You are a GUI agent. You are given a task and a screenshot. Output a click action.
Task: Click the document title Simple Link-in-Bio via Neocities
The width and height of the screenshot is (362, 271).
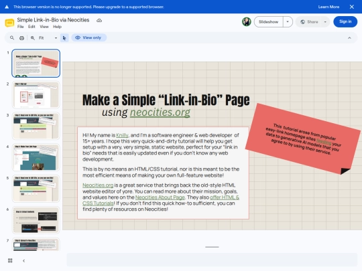[53, 20]
